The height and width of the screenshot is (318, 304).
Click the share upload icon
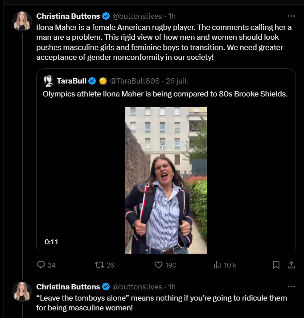pos(291,265)
